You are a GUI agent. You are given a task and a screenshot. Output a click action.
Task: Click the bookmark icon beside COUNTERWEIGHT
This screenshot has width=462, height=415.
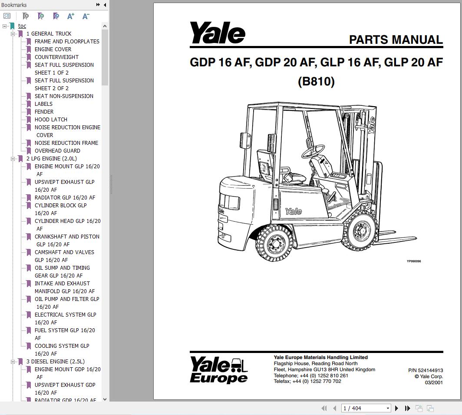pyautogui.click(x=29, y=57)
